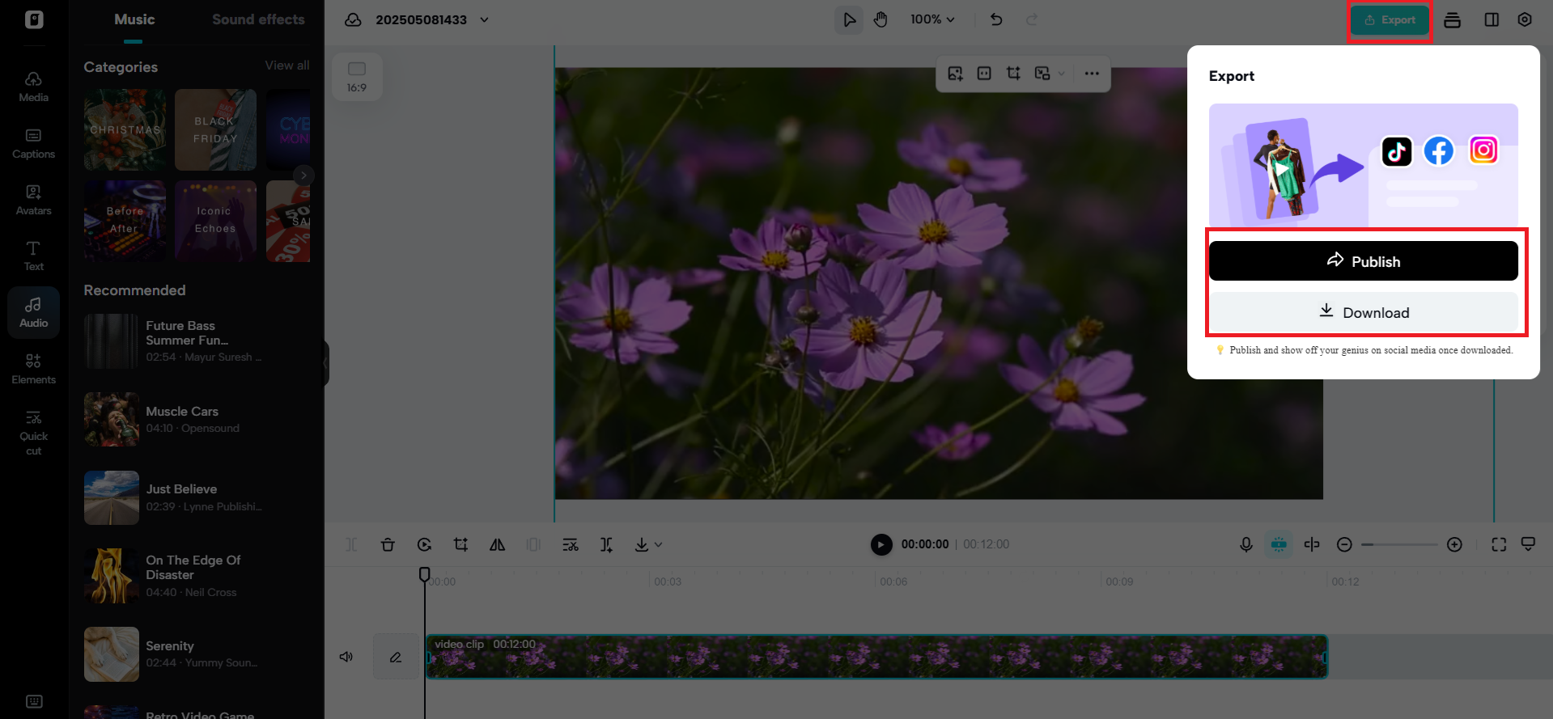Select the Just Believe track

click(197, 497)
